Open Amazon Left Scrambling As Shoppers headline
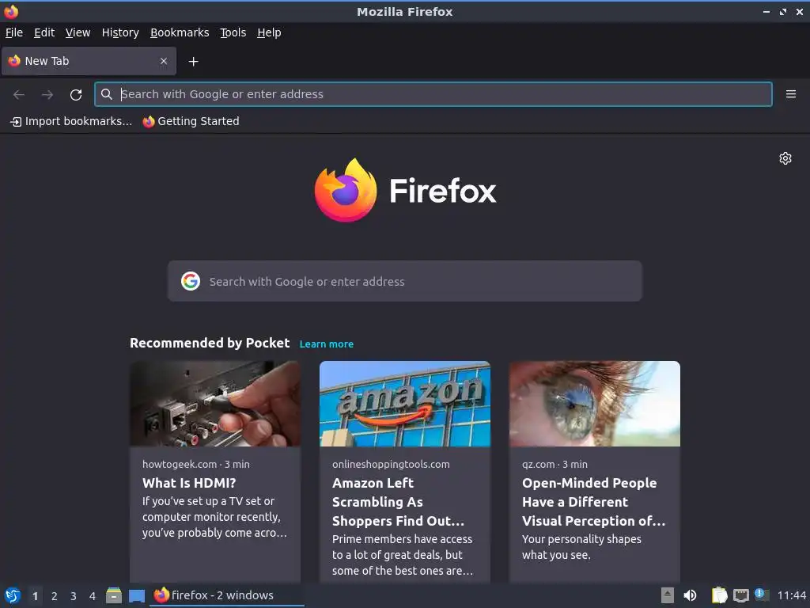The width and height of the screenshot is (810, 608). click(x=399, y=501)
